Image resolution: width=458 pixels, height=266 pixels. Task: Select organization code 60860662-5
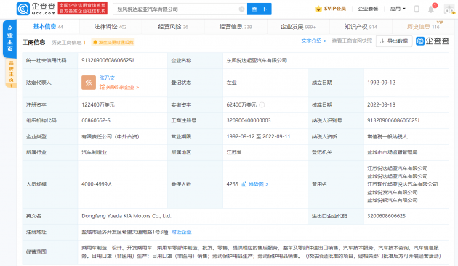96,120
